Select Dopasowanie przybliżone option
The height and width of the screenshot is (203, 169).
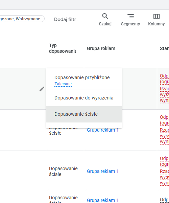[84, 80]
